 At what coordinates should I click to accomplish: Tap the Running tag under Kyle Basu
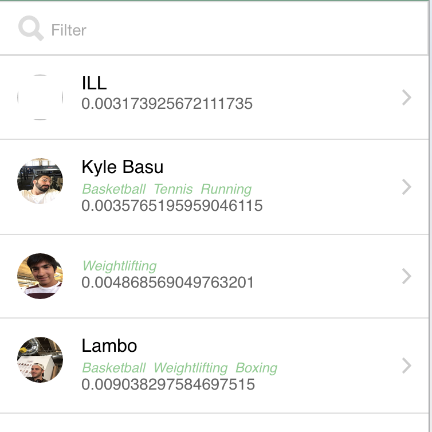226,190
